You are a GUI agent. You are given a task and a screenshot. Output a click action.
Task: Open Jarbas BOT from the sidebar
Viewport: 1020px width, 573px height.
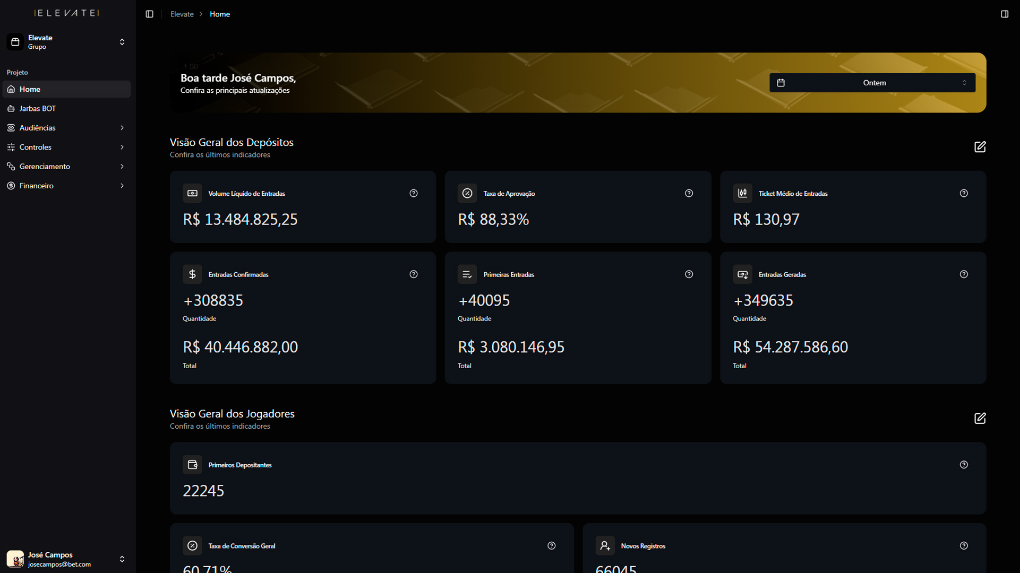point(37,108)
